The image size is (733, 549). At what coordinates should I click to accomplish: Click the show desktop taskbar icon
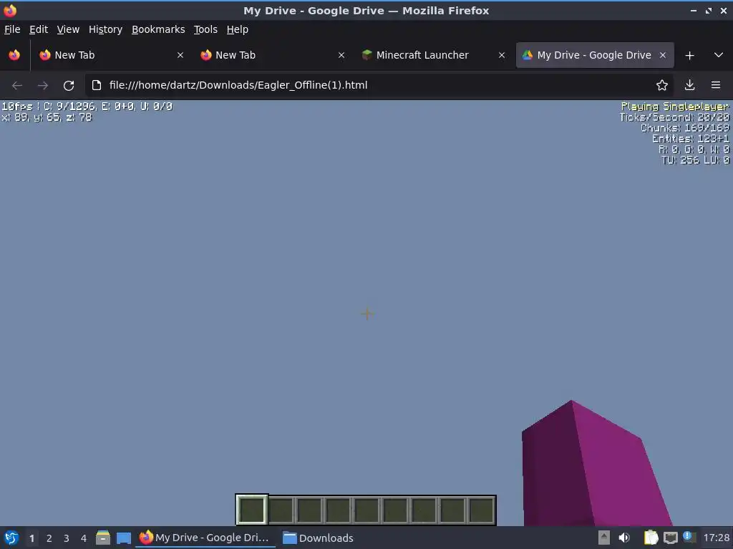(123, 538)
